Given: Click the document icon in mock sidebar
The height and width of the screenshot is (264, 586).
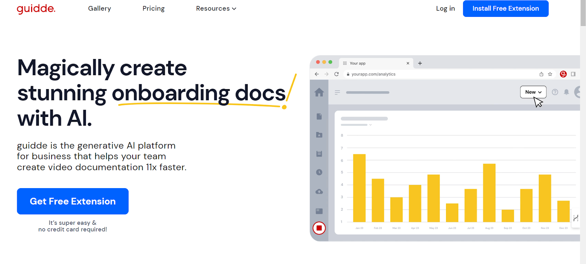Looking at the screenshot, I should pyautogui.click(x=319, y=116).
